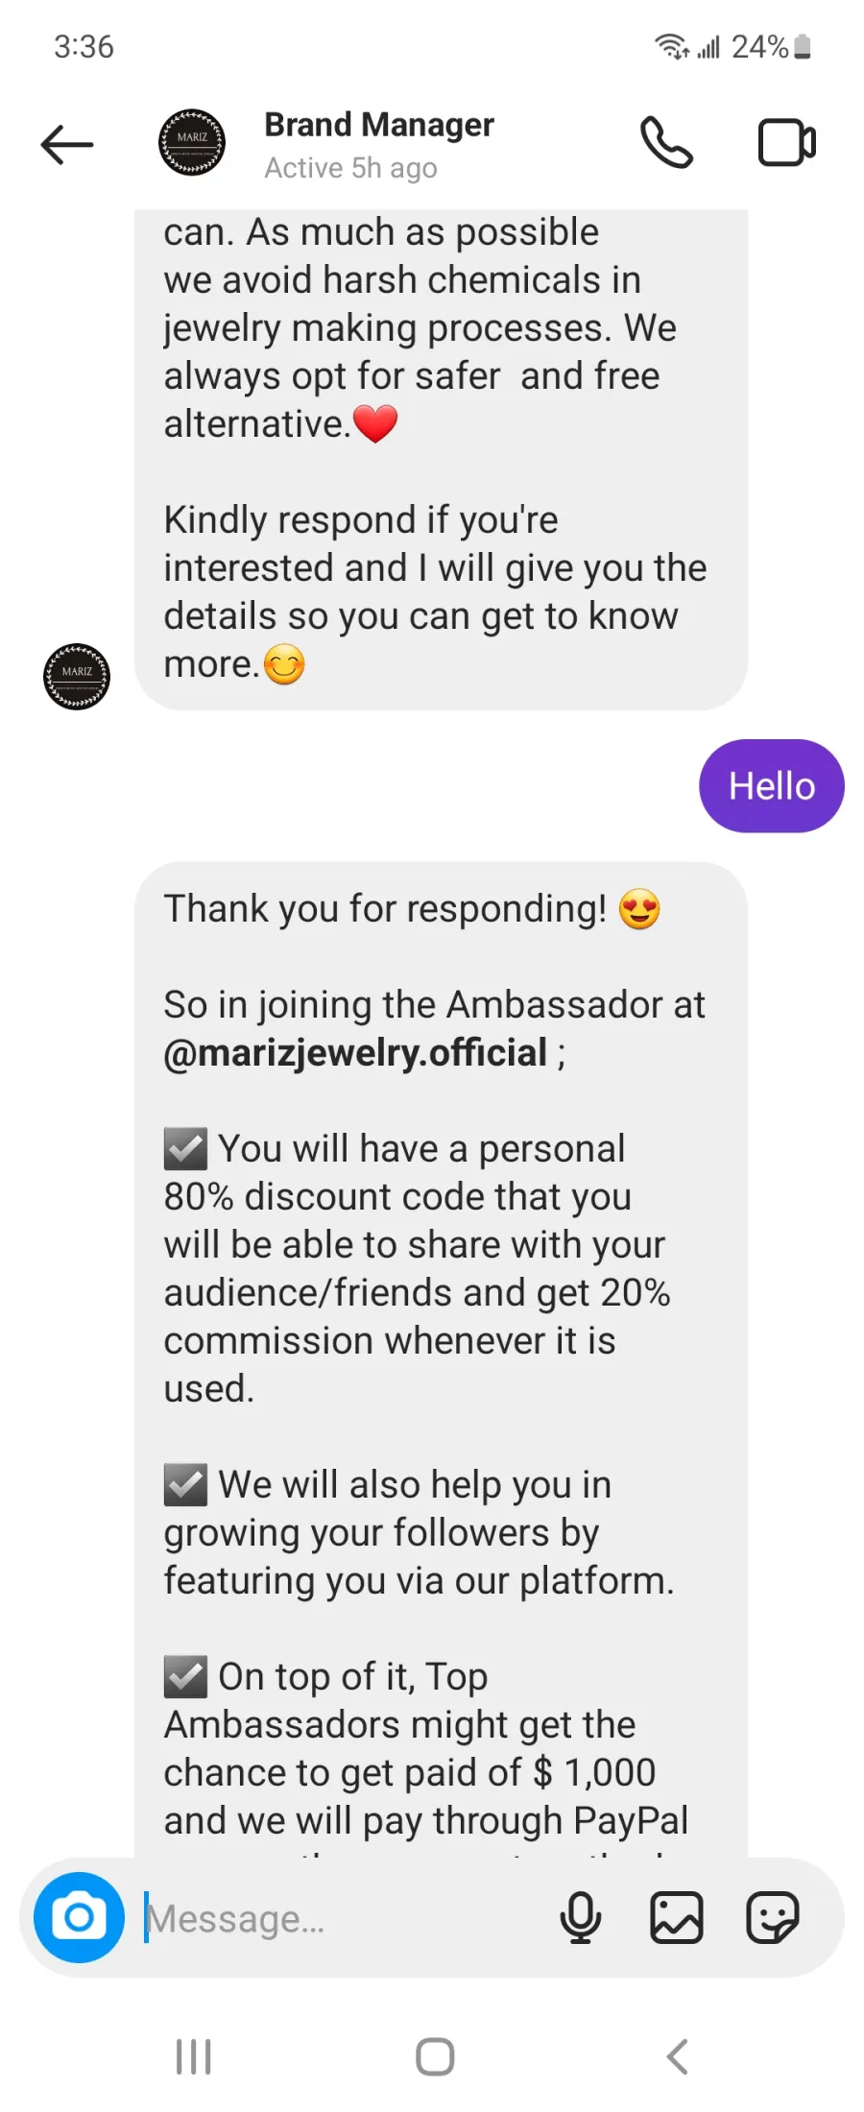Focus the Message text input field
Screen dimensions: 864x2112
tap(346, 1918)
